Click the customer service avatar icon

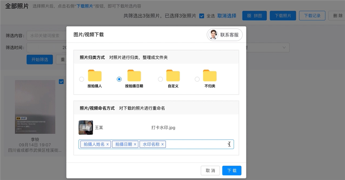click(x=214, y=34)
